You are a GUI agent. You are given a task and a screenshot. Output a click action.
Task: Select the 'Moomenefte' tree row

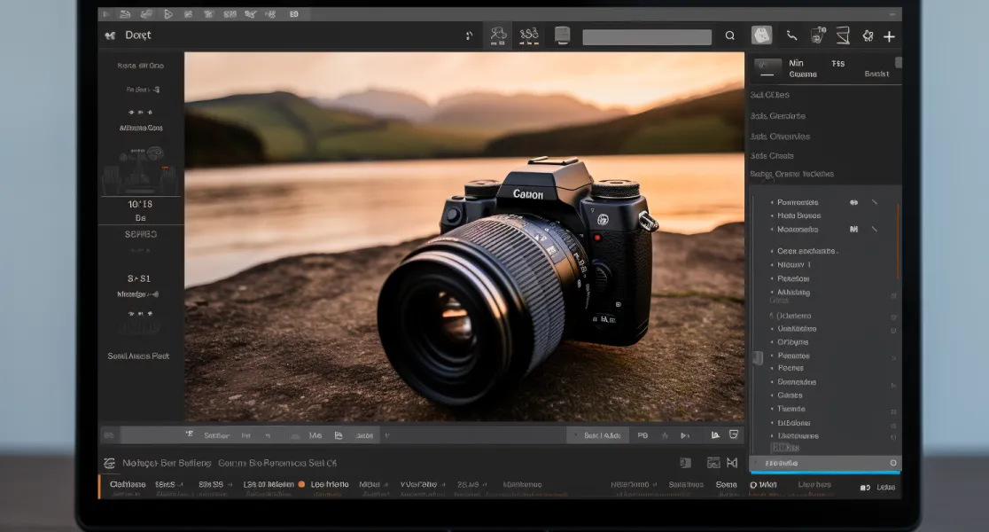tap(798, 230)
